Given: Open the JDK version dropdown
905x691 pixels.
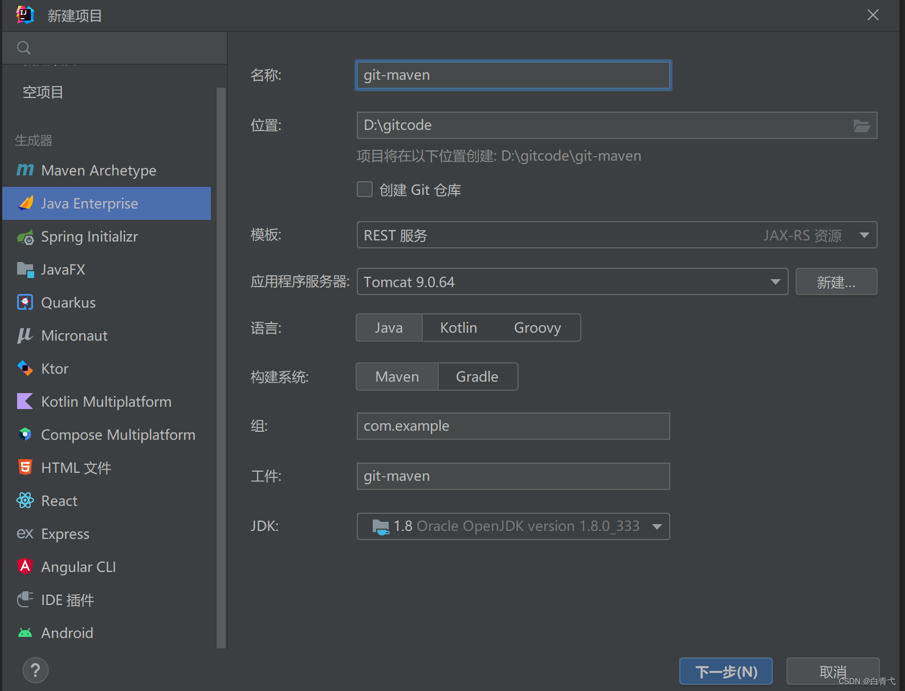Looking at the screenshot, I should pos(513,526).
